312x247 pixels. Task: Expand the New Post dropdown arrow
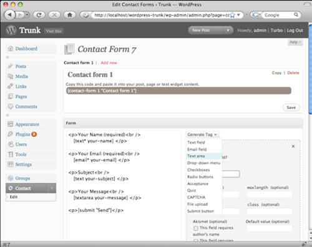(228, 30)
